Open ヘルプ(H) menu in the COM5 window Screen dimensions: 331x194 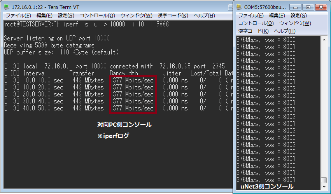pos(285,31)
